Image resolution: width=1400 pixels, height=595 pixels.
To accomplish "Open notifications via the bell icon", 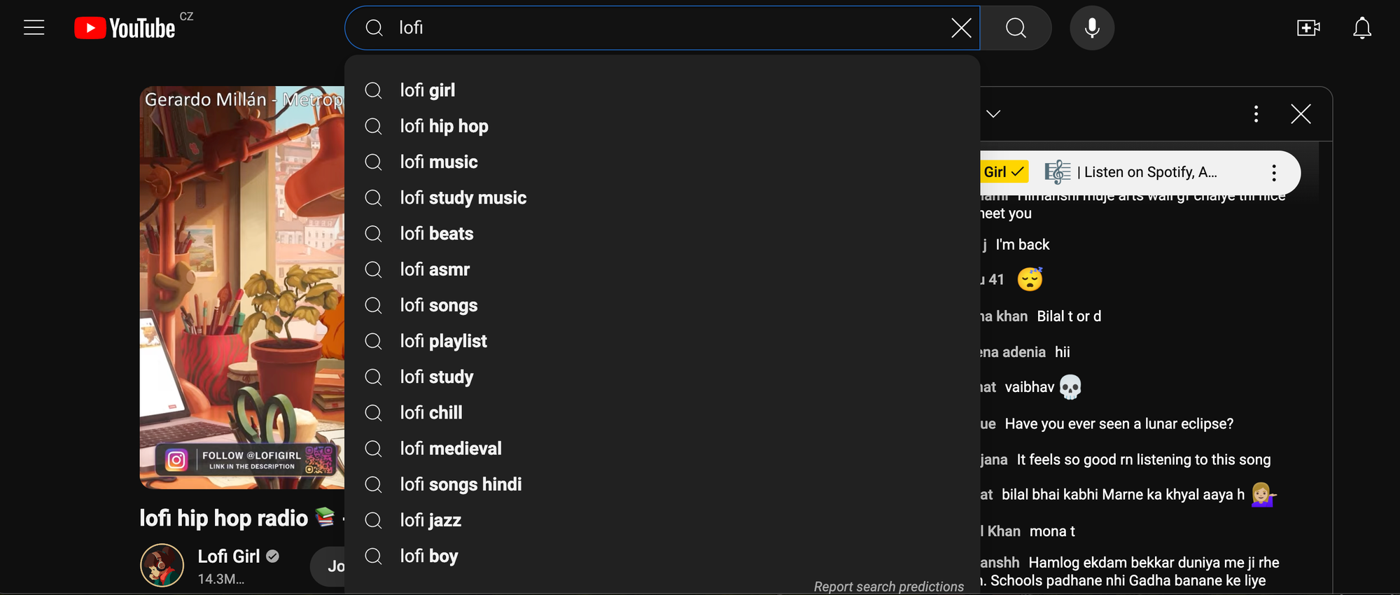I will 1362,27.
